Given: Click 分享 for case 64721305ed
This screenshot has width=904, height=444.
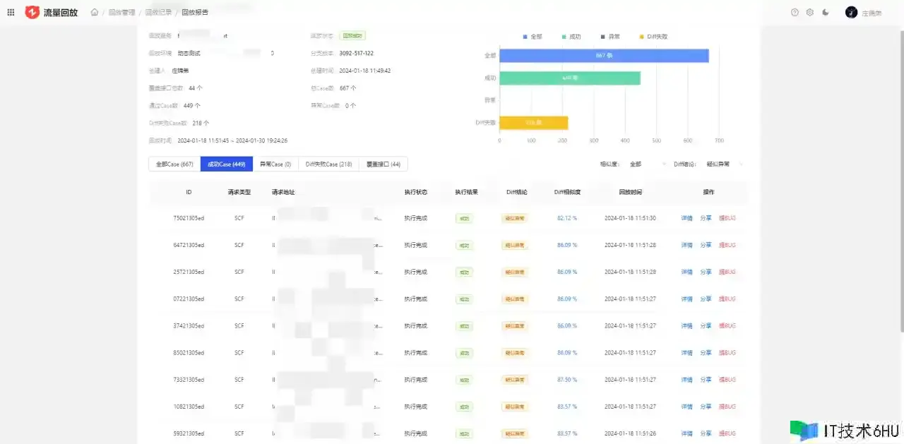Looking at the screenshot, I should click(x=706, y=245).
